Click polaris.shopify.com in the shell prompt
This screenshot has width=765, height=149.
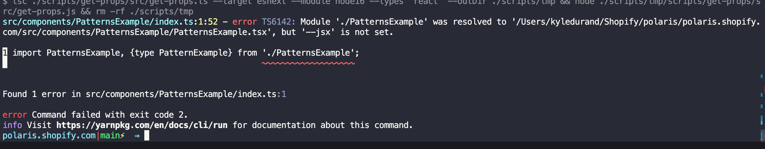pyautogui.click(x=49, y=136)
